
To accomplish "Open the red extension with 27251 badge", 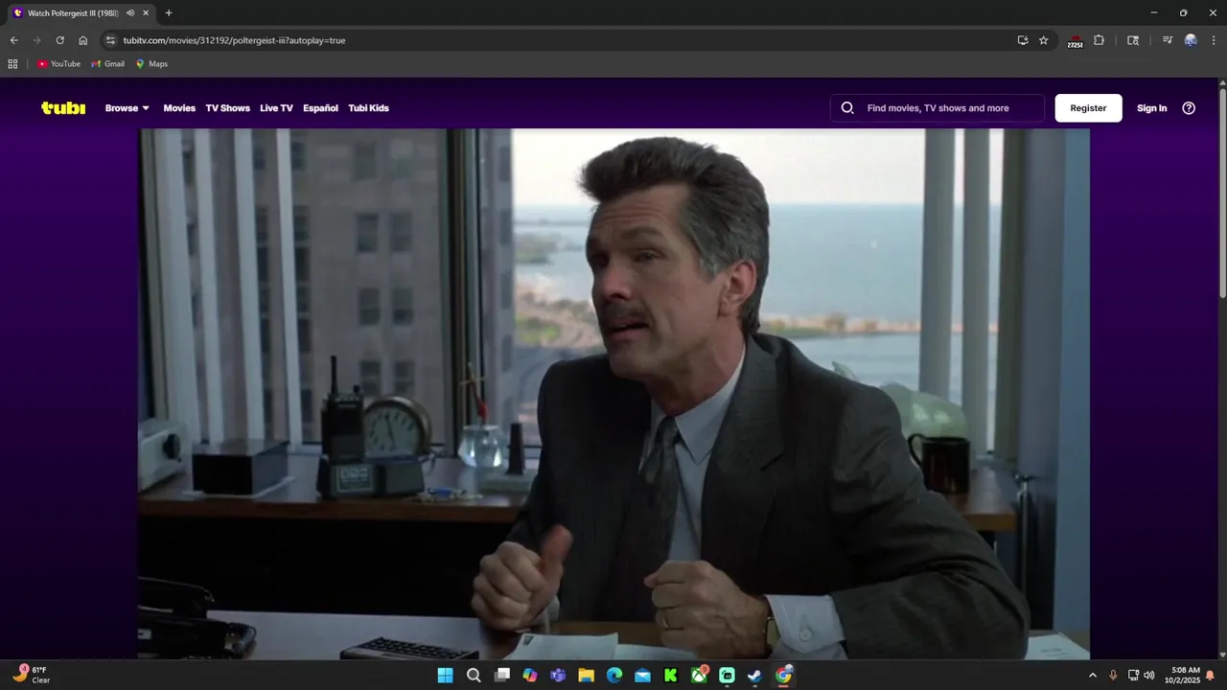I will point(1075,41).
